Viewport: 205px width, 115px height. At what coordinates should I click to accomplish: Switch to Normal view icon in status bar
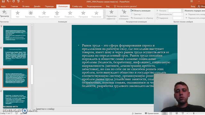(x=165, y=113)
